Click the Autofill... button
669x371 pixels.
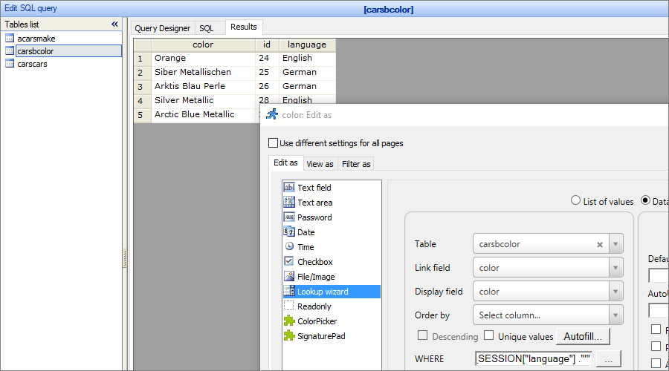coord(583,336)
